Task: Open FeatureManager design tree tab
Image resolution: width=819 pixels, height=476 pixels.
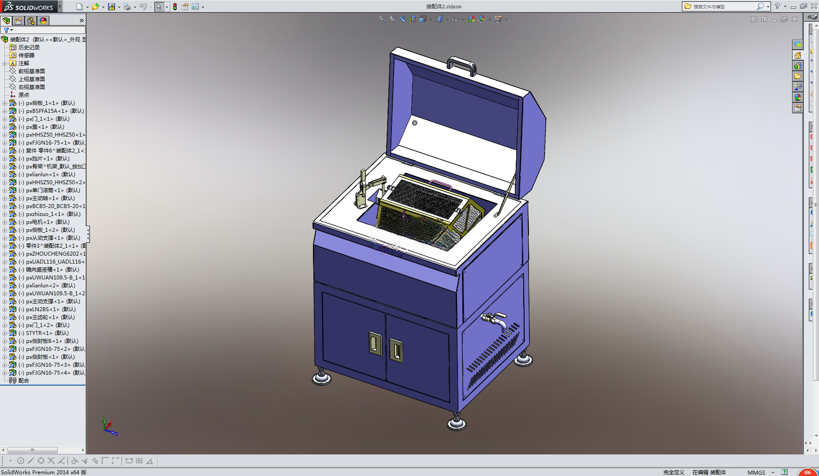Action: point(6,21)
